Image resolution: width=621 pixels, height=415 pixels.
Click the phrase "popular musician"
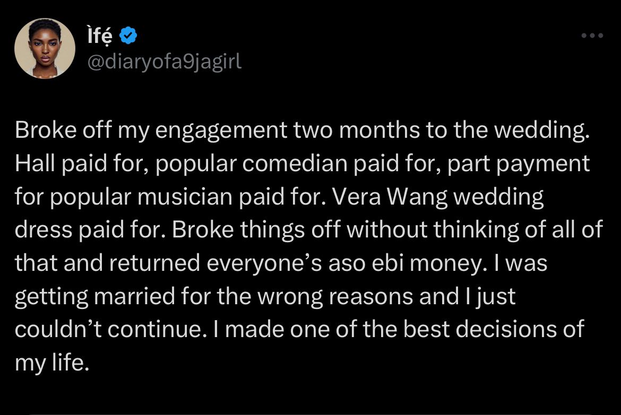(x=141, y=197)
